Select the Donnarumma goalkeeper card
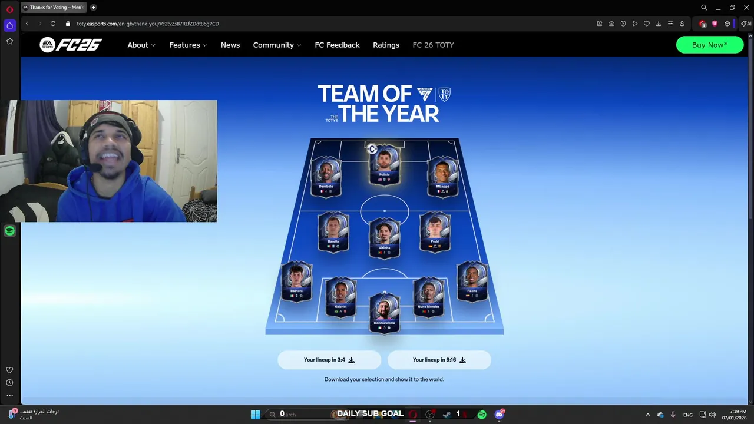The width and height of the screenshot is (754, 424). [x=384, y=313]
